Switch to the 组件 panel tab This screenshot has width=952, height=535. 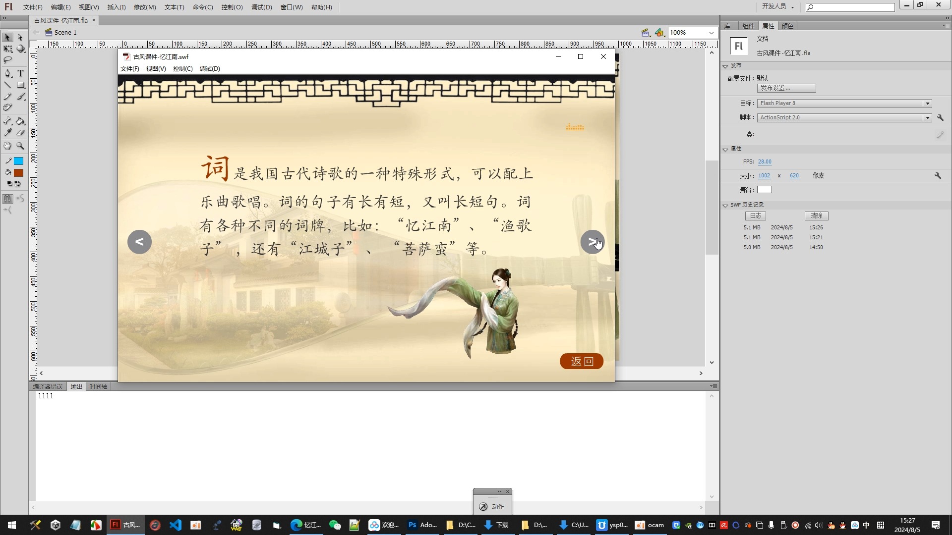click(748, 26)
